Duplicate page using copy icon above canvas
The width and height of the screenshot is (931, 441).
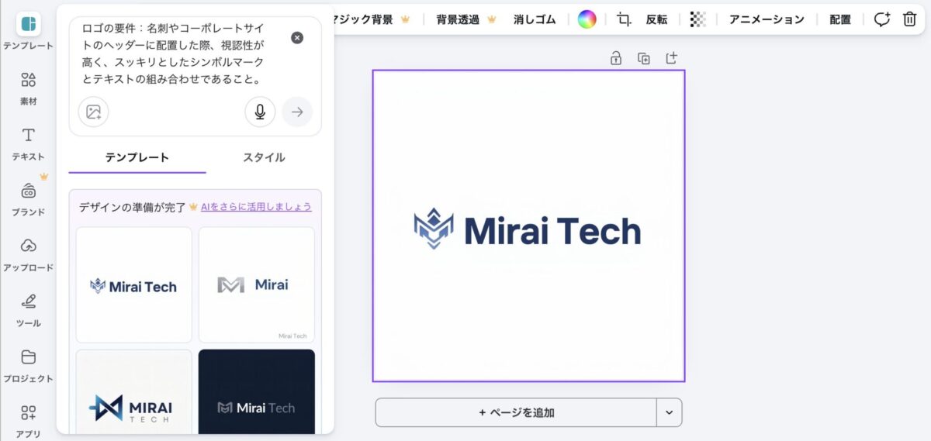[644, 58]
